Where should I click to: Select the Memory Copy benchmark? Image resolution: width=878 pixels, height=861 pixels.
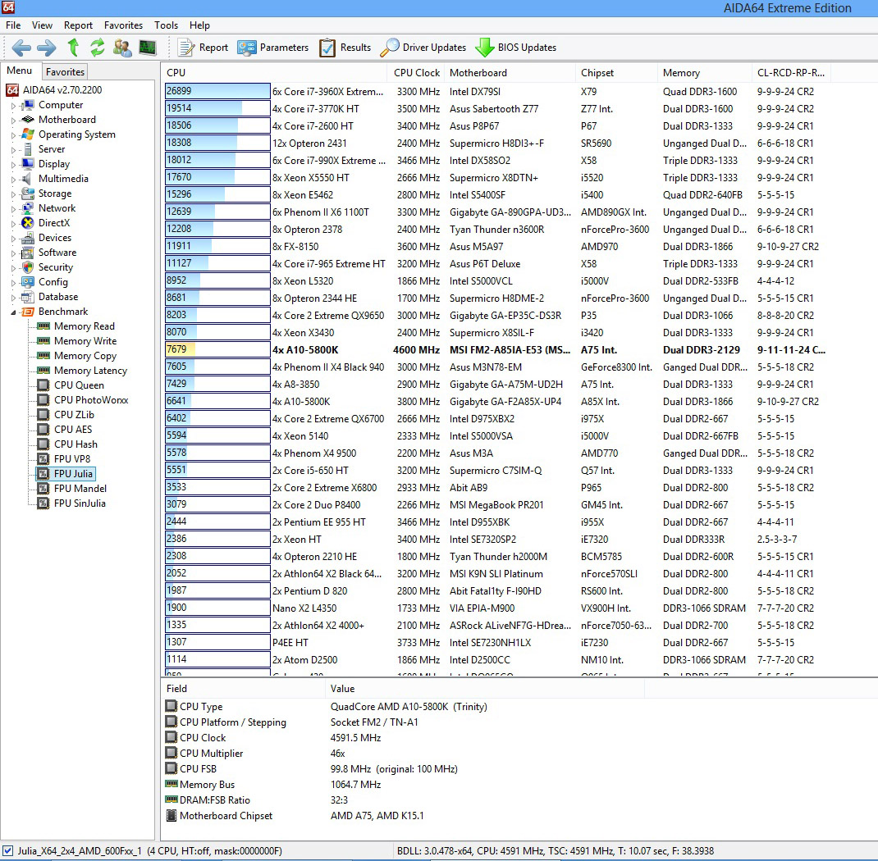point(76,356)
